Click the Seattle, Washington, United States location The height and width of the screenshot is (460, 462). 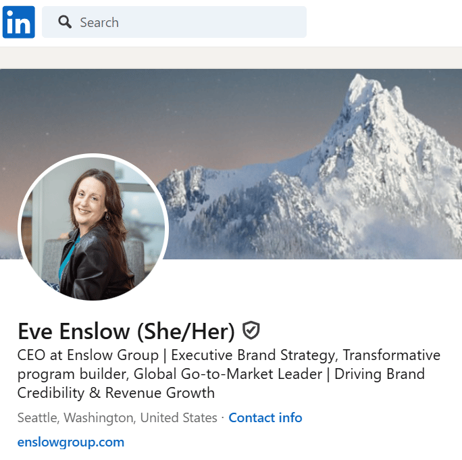(x=117, y=417)
